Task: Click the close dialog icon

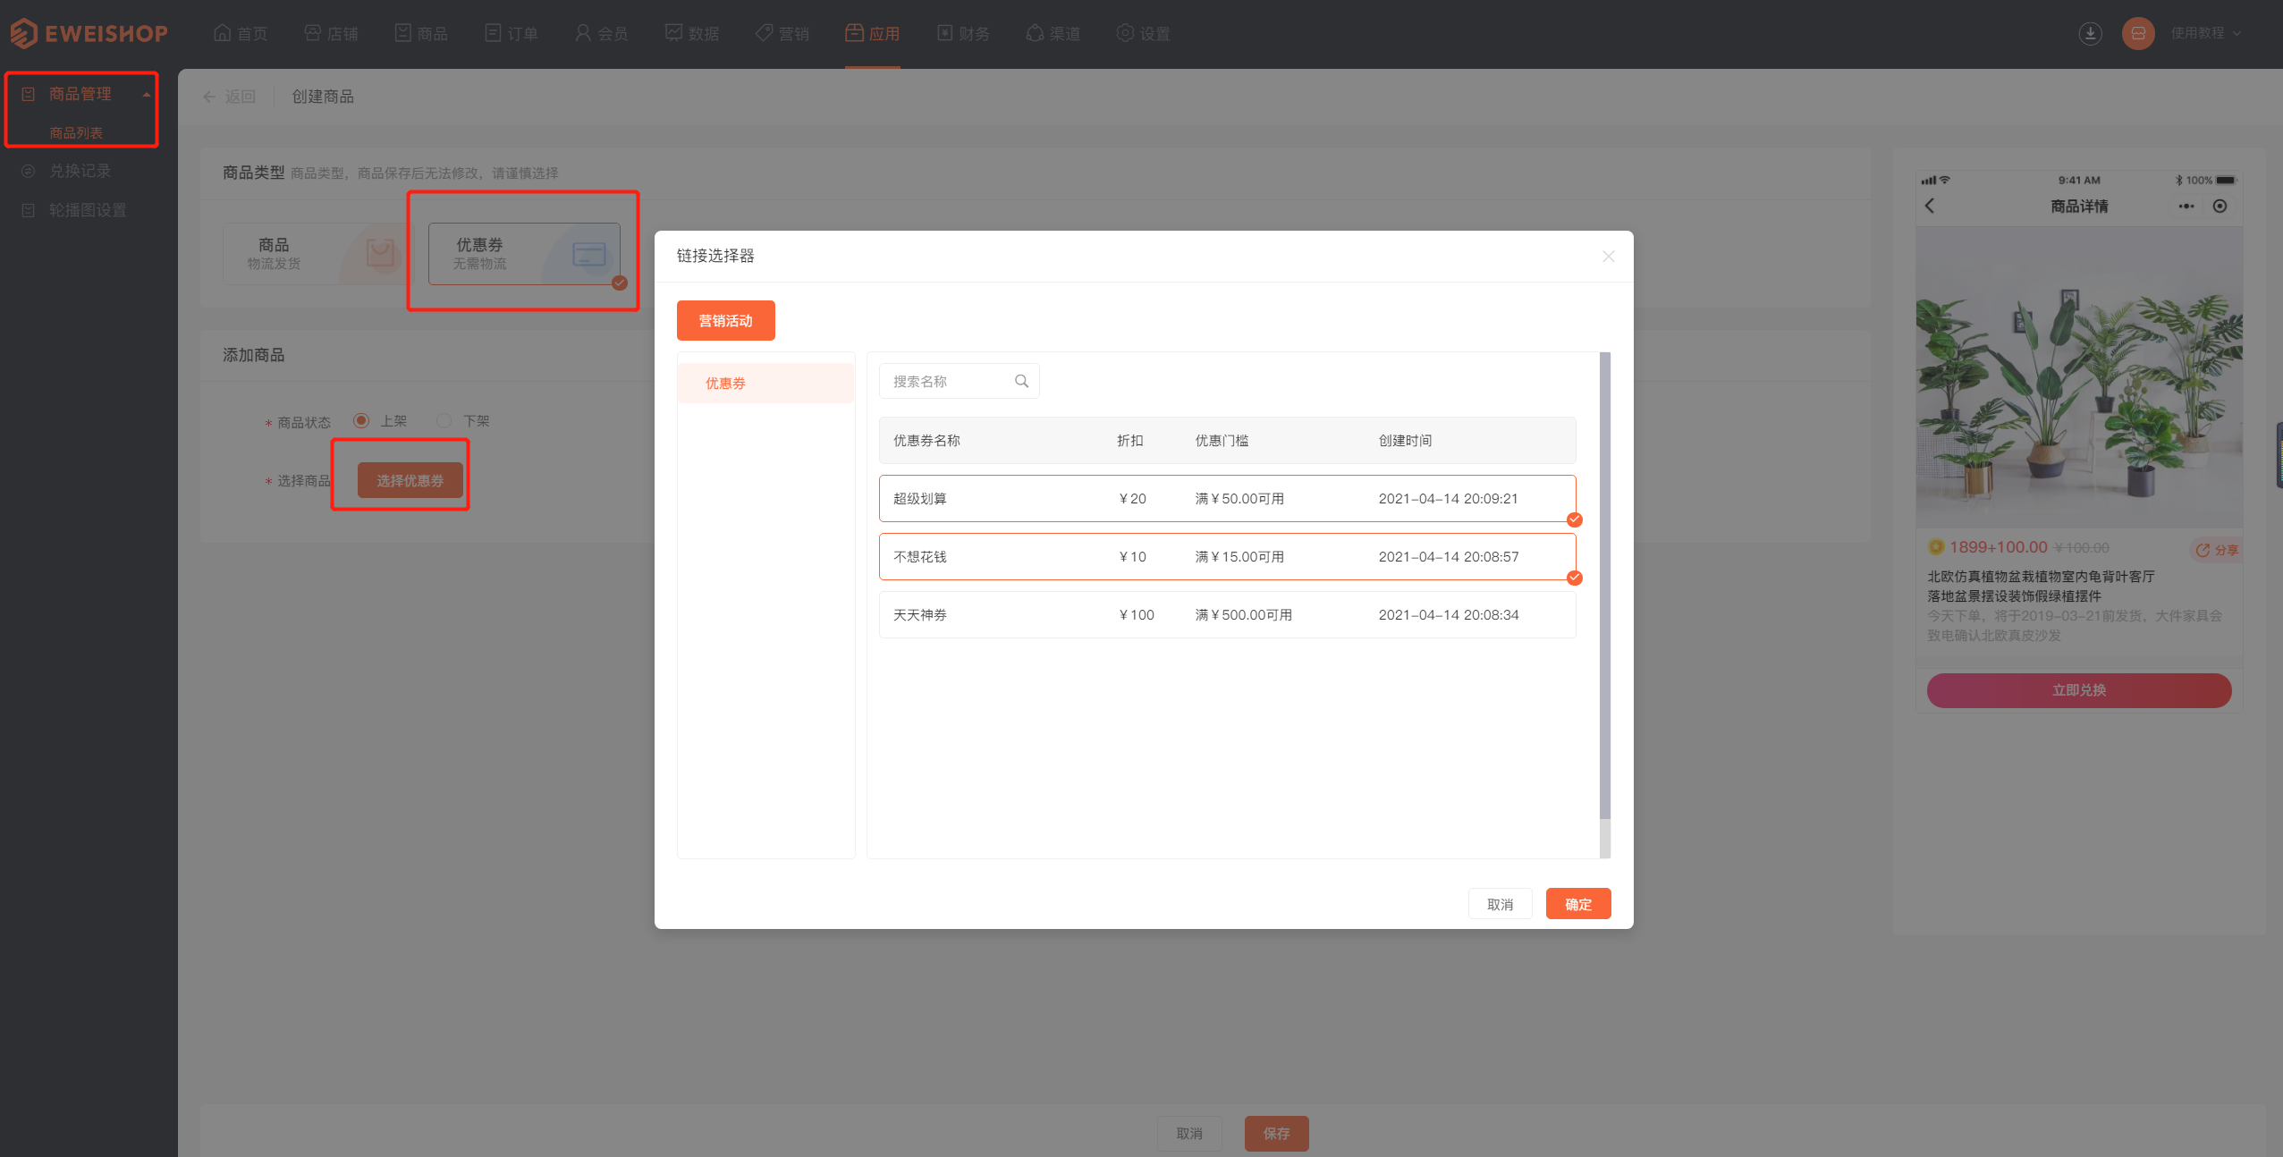Action: pyautogui.click(x=1609, y=256)
